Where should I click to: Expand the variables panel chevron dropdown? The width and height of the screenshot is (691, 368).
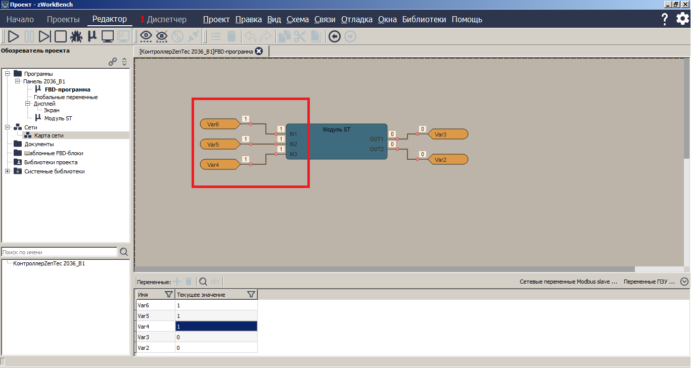(684, 282)
